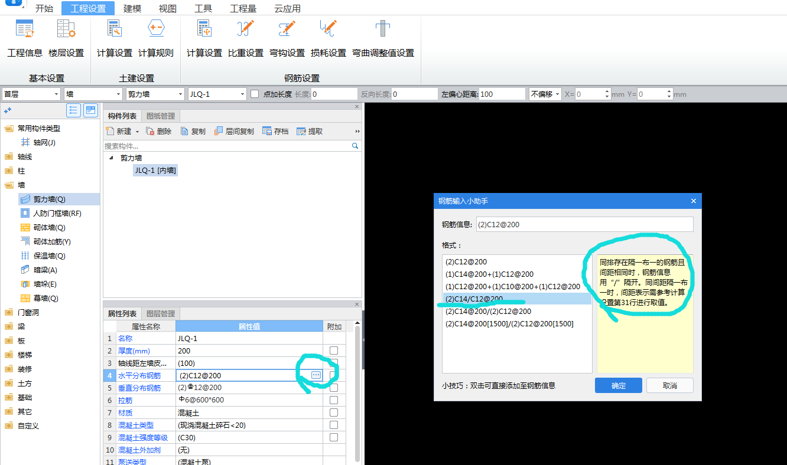
Task: Click 层间复制 copy between floors
Action: (x=234, y=131)
